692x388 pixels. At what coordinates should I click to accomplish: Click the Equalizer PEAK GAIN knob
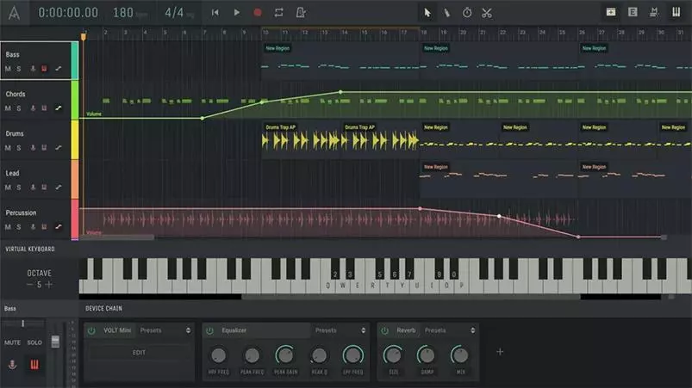coord(285,355)
